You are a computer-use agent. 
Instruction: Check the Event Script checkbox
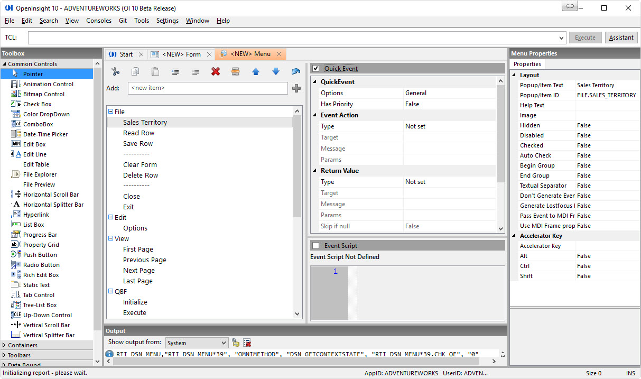pos(316,245)
